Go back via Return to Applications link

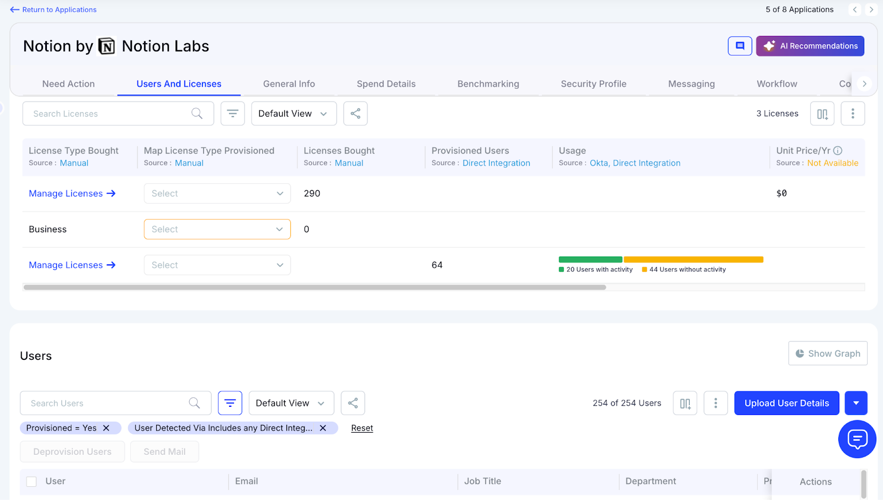[53, 9]
